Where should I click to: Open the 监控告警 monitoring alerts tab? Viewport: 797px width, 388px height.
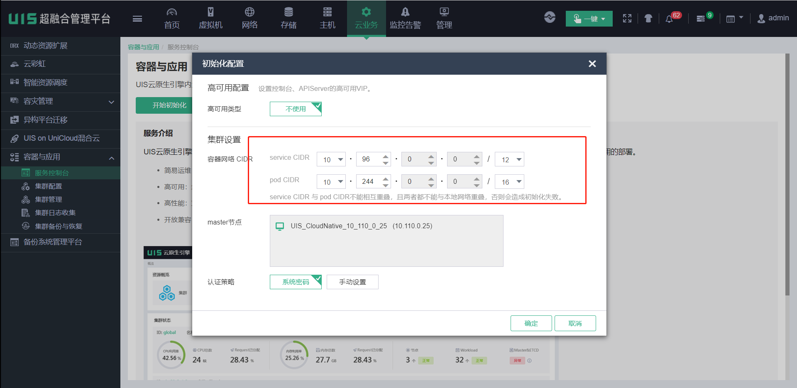coord(406,19)
